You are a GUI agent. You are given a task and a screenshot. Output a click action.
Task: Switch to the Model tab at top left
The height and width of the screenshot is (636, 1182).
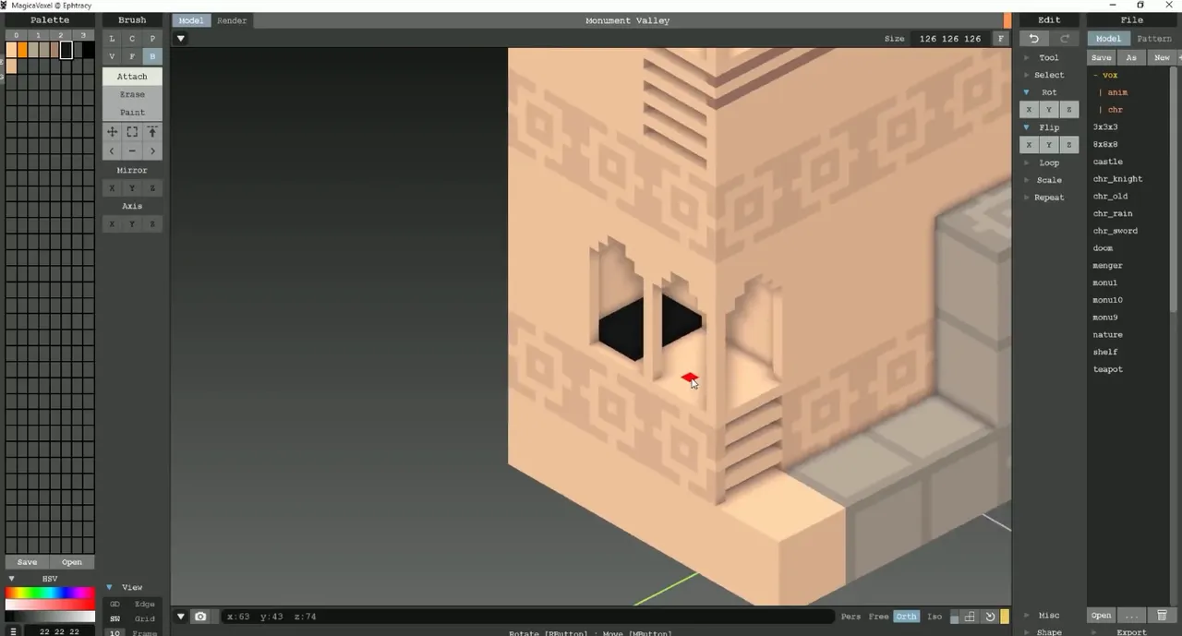191,20
